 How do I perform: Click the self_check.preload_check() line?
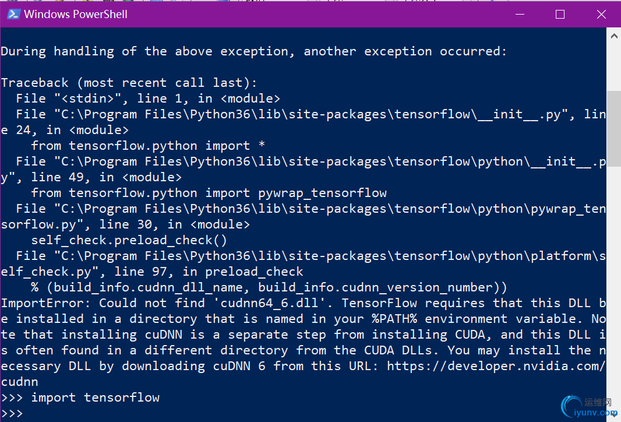point(129,240)
